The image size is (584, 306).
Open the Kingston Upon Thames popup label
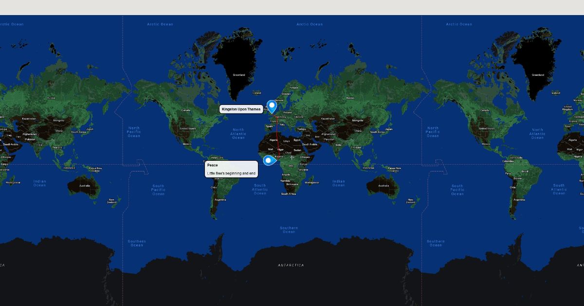pyautogui.click(x=241, y=109)
